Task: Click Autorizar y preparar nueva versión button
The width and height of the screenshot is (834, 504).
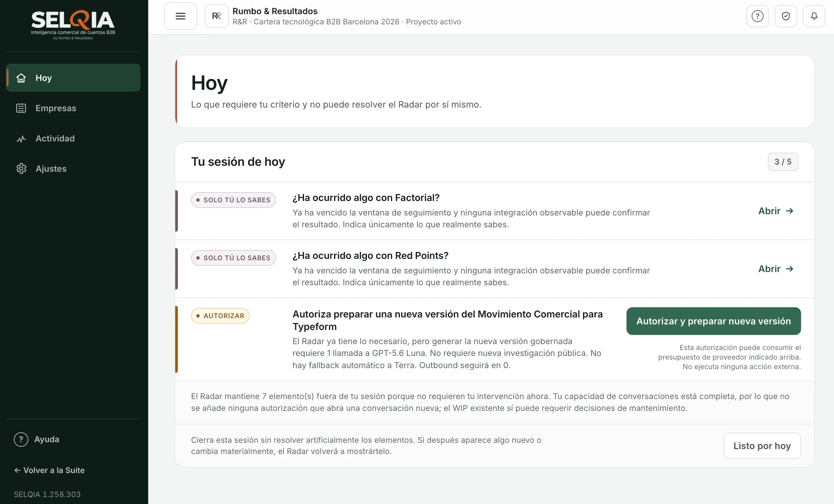Action: (x=713, y=321)
